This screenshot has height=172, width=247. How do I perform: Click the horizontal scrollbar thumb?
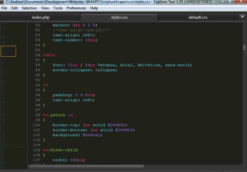click(86, 167)
